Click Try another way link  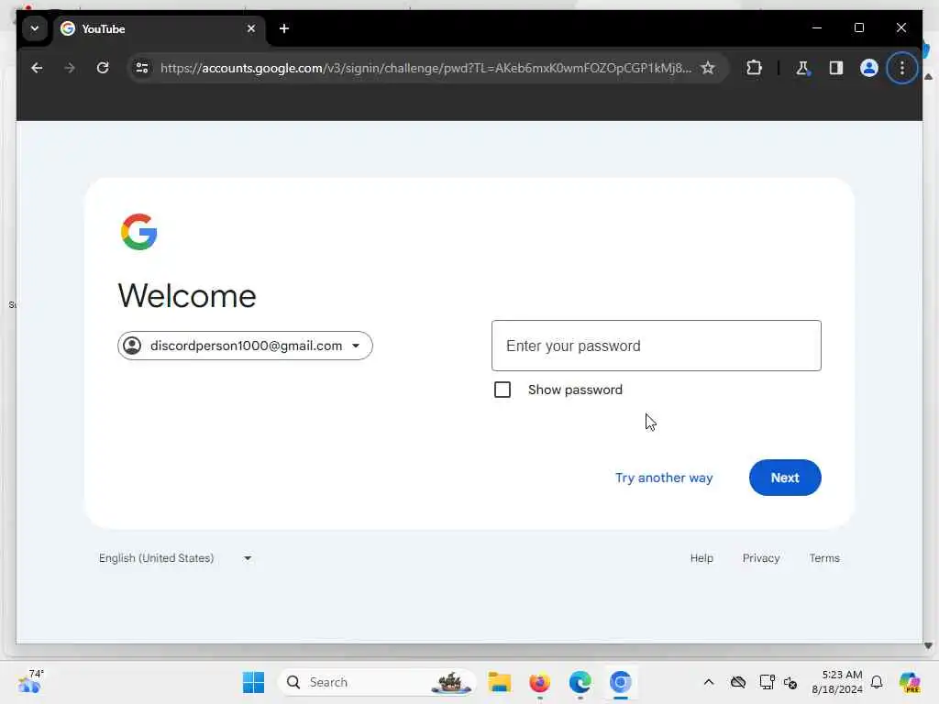664,478
